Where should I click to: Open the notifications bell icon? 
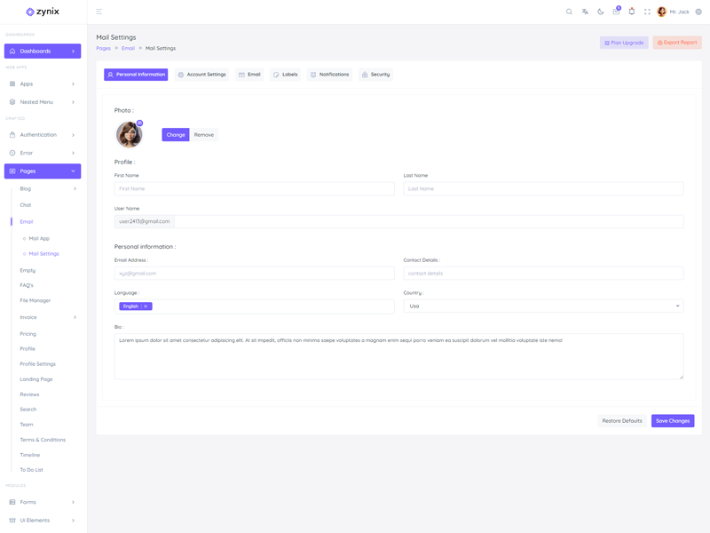pos(632,12)
